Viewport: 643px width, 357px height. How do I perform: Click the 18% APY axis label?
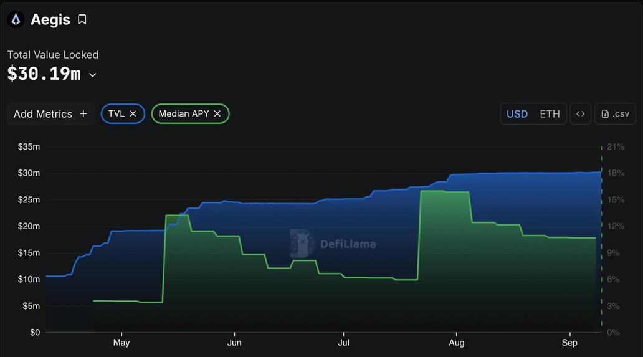click(x=616, y=173)
